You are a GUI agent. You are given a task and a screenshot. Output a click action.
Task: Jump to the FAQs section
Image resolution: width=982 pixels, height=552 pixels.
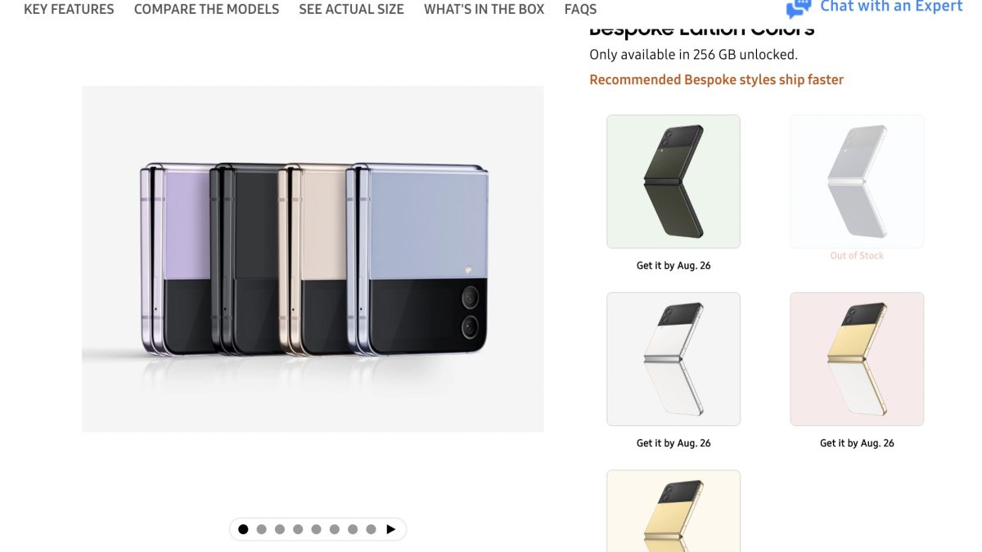[x=580, y=10]
